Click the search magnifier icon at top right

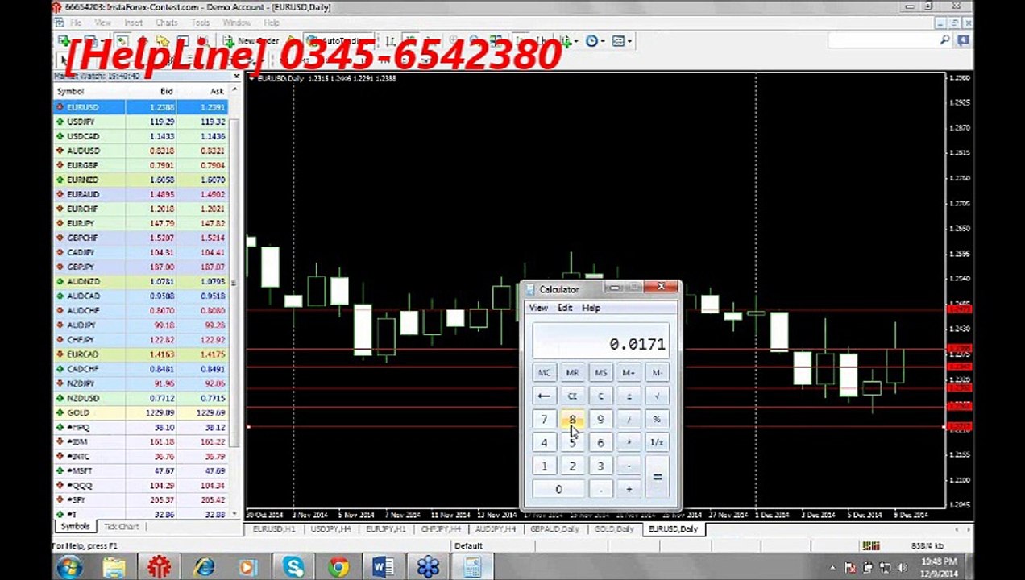(945, 40)
